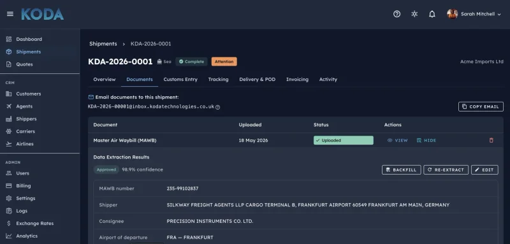
Task: Open the help question mark icon in header
Action: click(397, 14)
